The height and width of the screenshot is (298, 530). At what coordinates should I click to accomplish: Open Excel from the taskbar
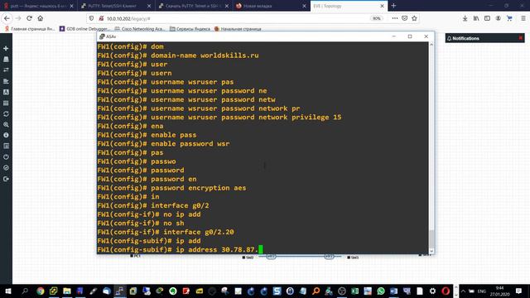(354, 291)
